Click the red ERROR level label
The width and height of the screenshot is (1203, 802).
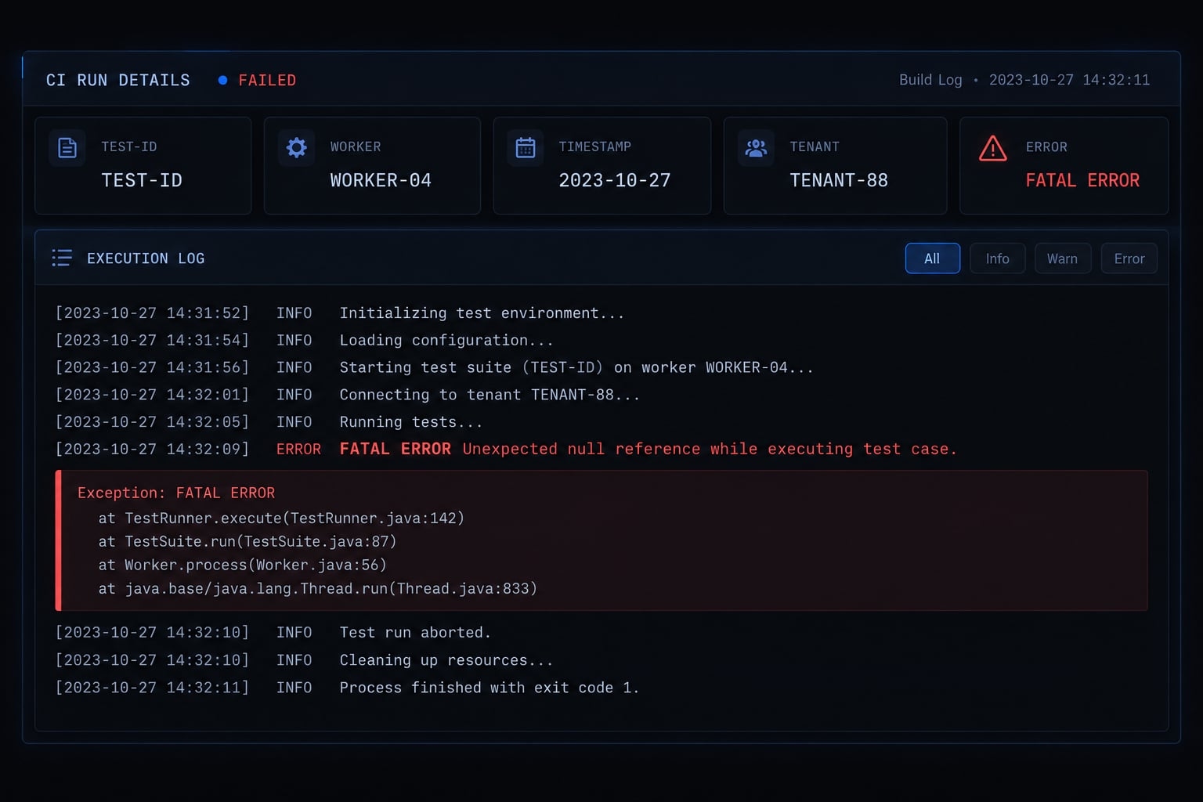[x=298, y=449]
